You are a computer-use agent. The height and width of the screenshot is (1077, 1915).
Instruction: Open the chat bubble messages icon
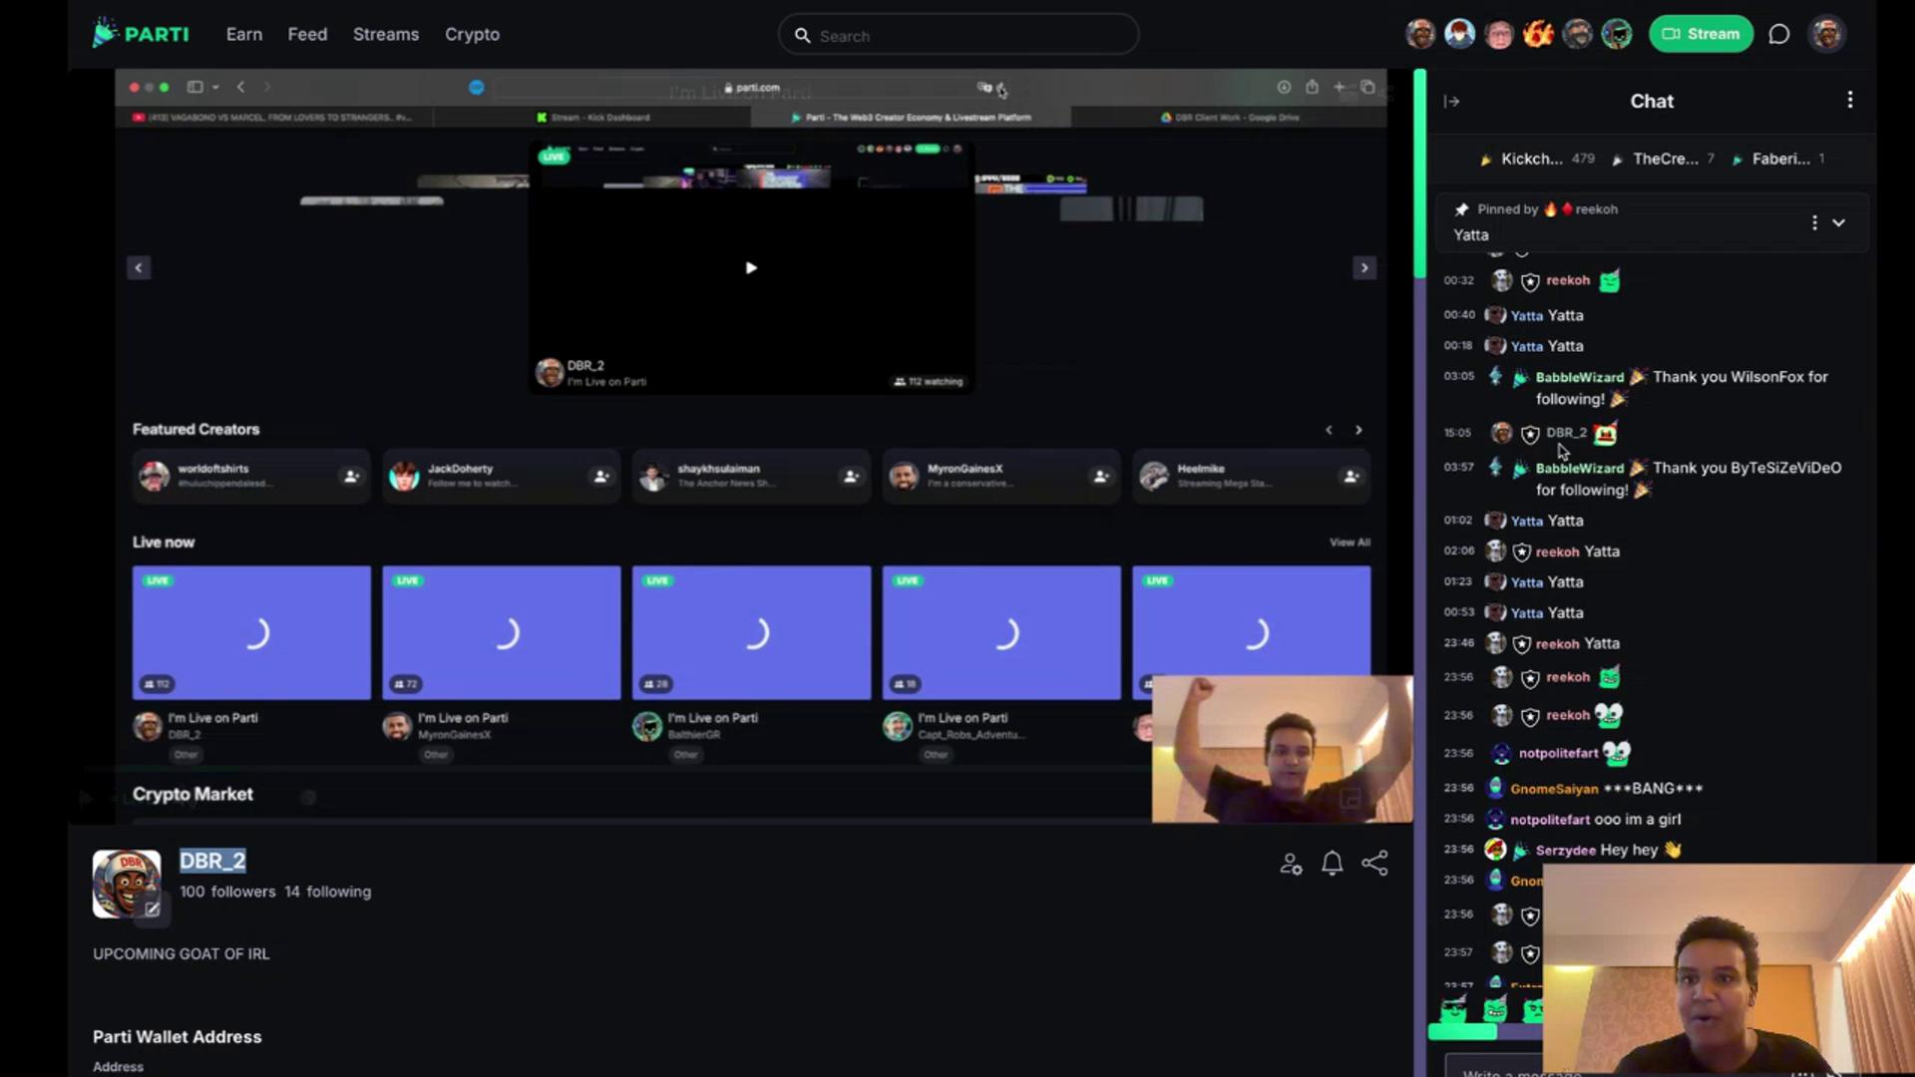pyautogui.click(x=1780, y=33)
